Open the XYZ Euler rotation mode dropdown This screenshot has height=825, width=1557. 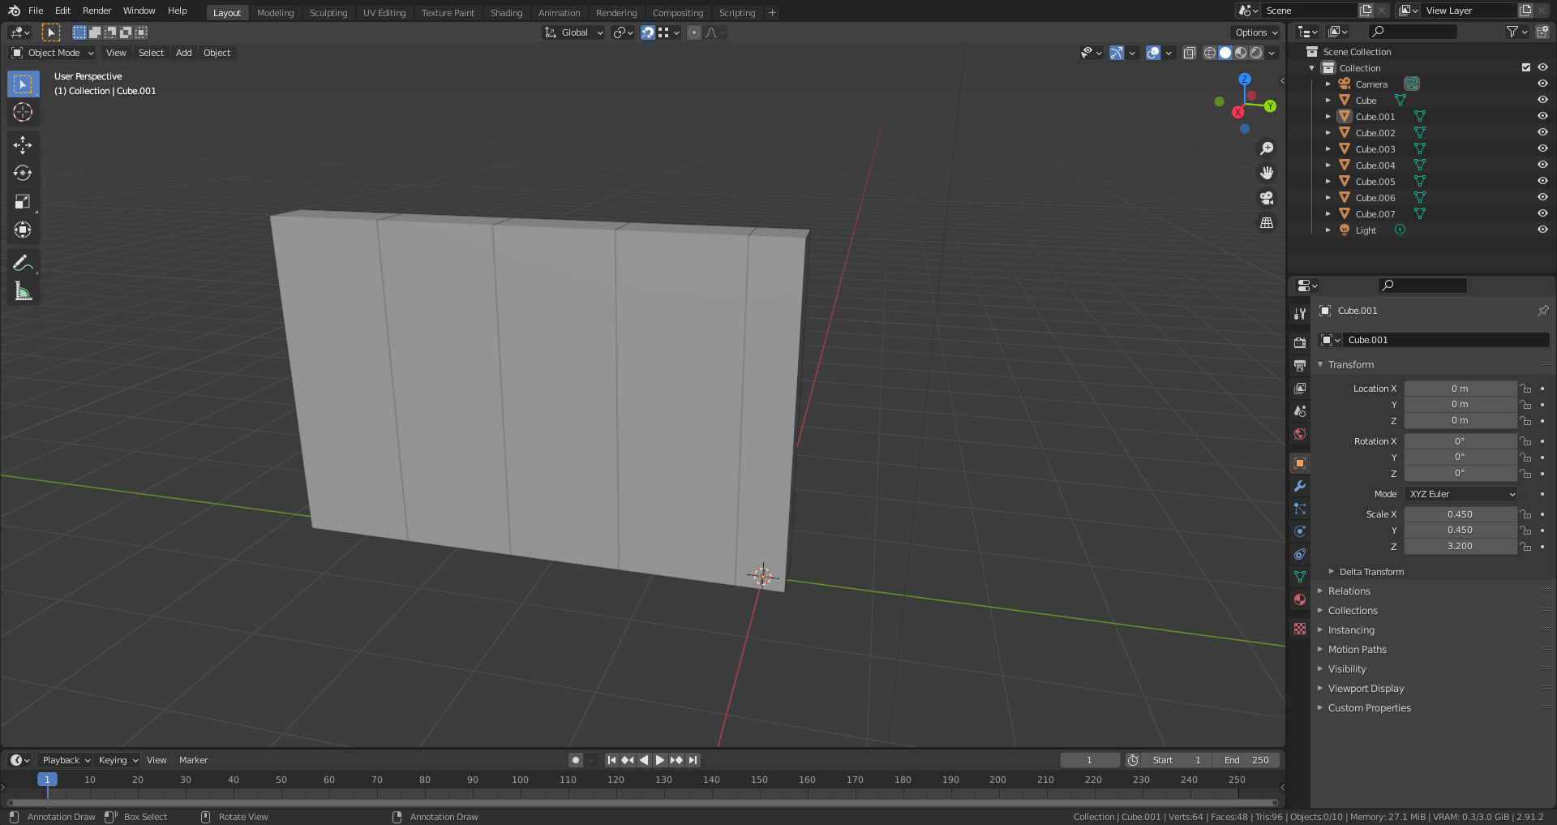(x=1461, y=494)
